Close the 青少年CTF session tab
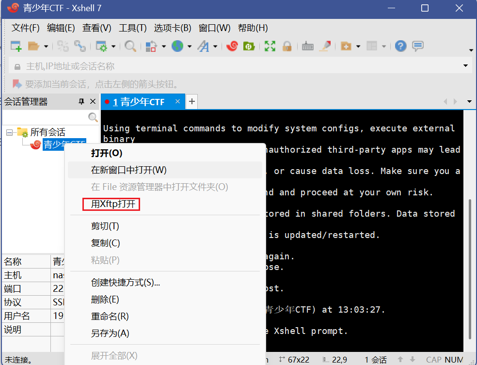 [177, 101]
